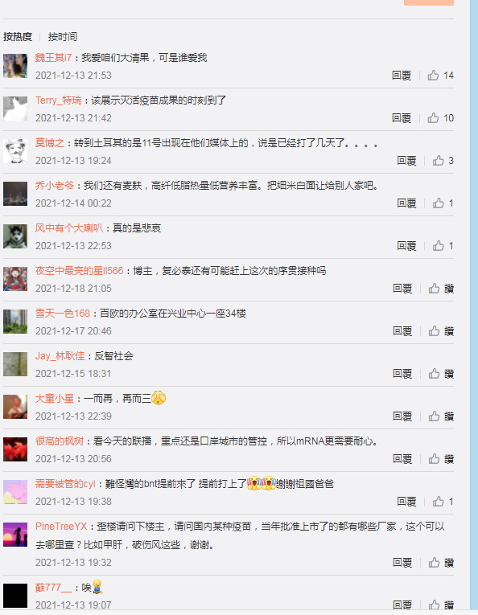The height and width of the screenshot is (615, 478).
Task: Thumbs-up PineTreeYX's vaccine question comment
Action: [x=441, y=563]
